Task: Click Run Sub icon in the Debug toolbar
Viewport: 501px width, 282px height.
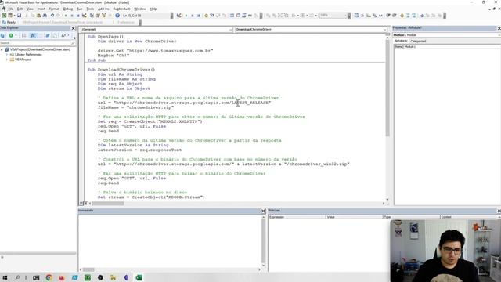Action: point(186,16)
